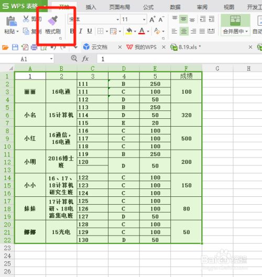Open the Page Layout ribbon tab

(119, 7)
